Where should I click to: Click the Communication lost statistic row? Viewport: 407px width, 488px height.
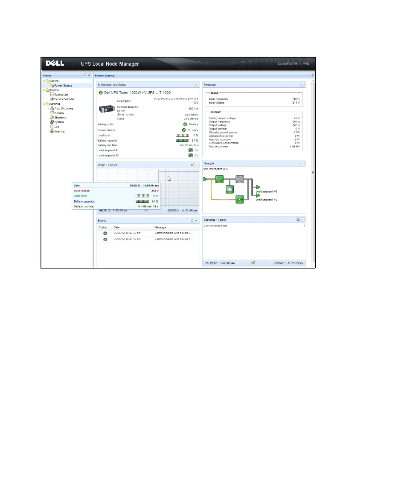click(x=254, y=225)
